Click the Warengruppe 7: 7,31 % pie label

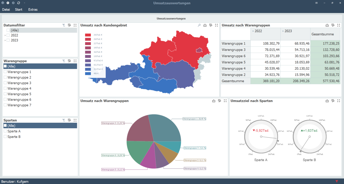(195, 148)
